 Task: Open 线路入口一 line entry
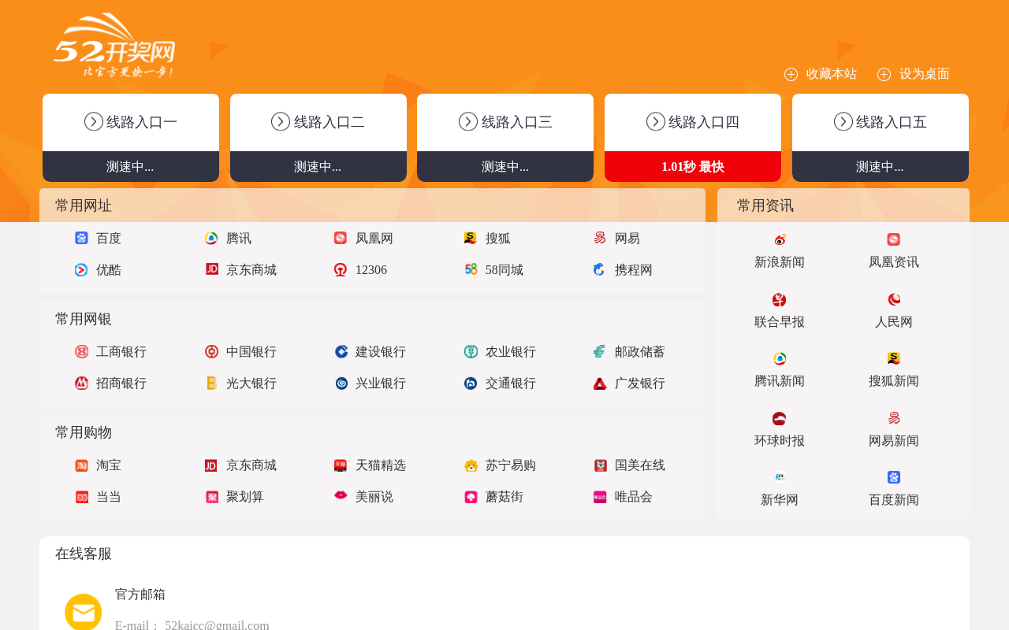(131, 122)
